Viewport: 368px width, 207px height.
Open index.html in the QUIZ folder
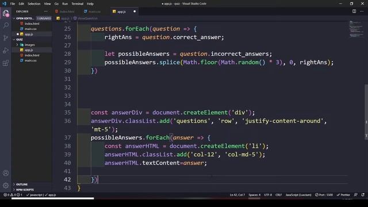pyautogui.click(x=32, y=55)
